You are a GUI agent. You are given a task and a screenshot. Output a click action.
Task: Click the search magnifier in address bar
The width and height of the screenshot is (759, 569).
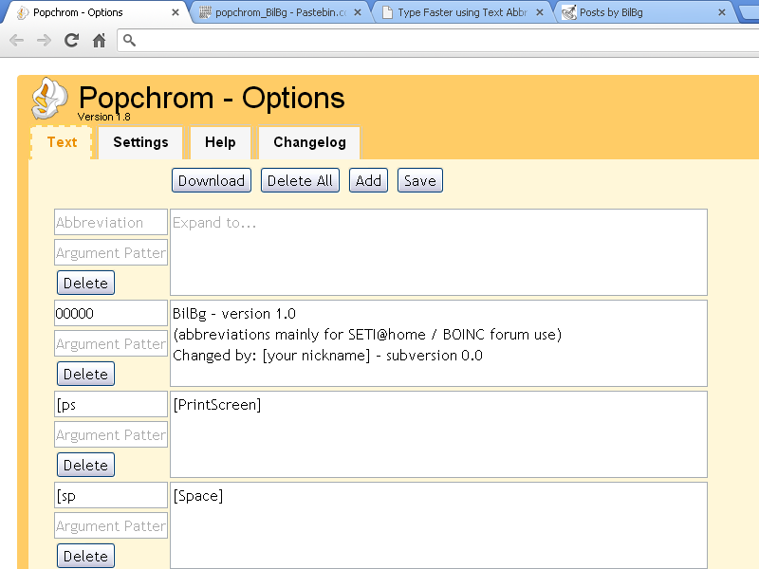[x=129, y=40]
